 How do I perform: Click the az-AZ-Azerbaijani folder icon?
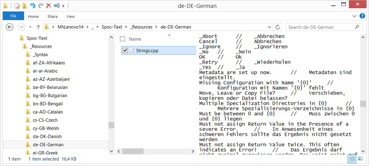[x=28, y=79]
